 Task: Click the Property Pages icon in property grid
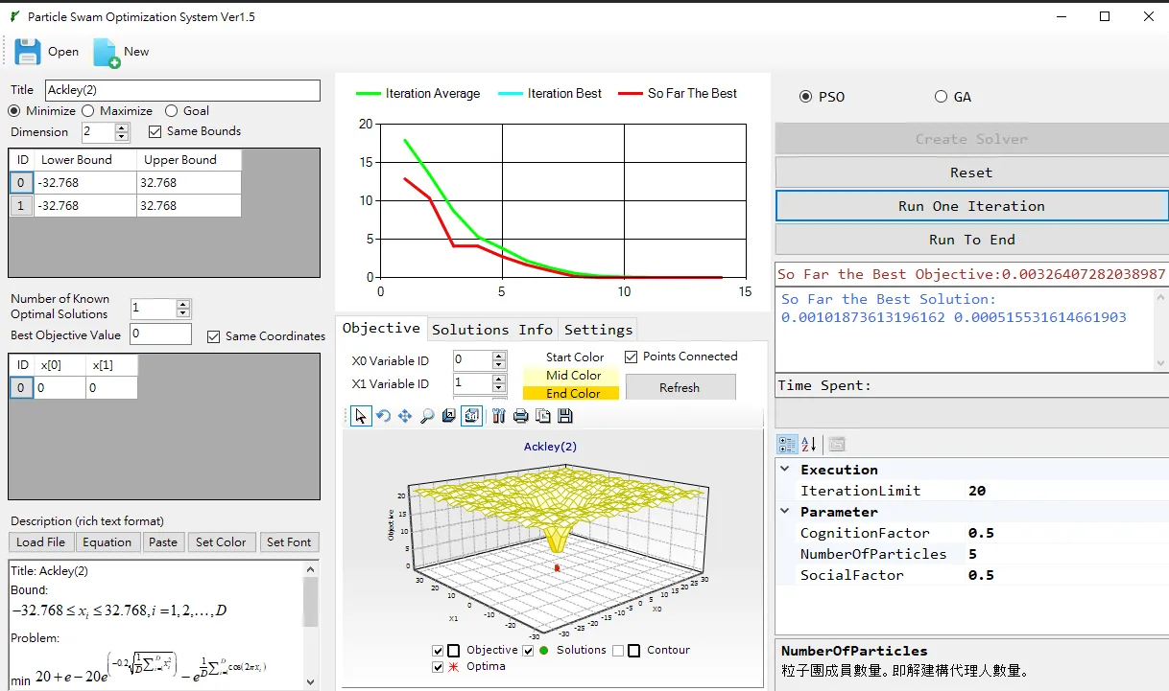pos(836,445)
